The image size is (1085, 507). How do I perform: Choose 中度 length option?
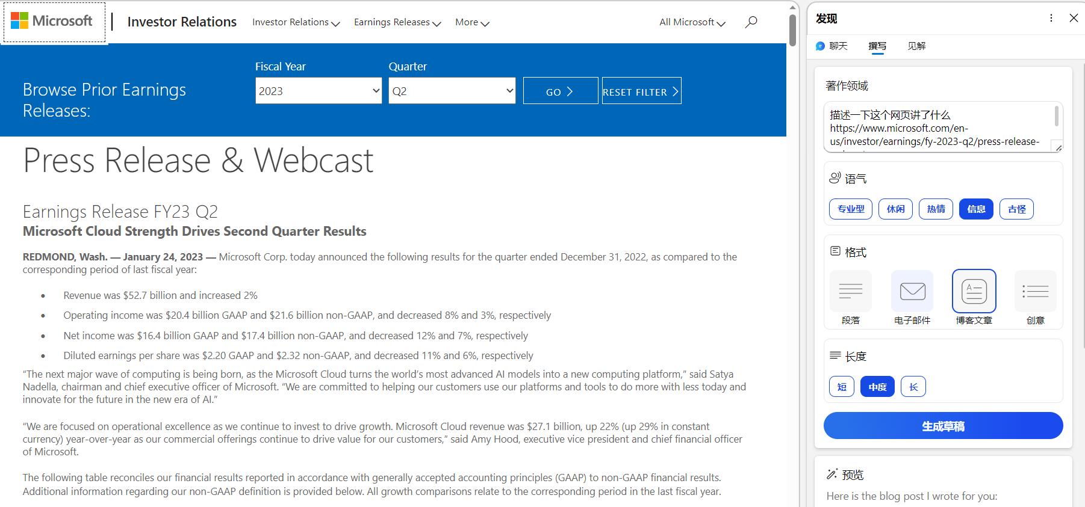tap(877, 387)
